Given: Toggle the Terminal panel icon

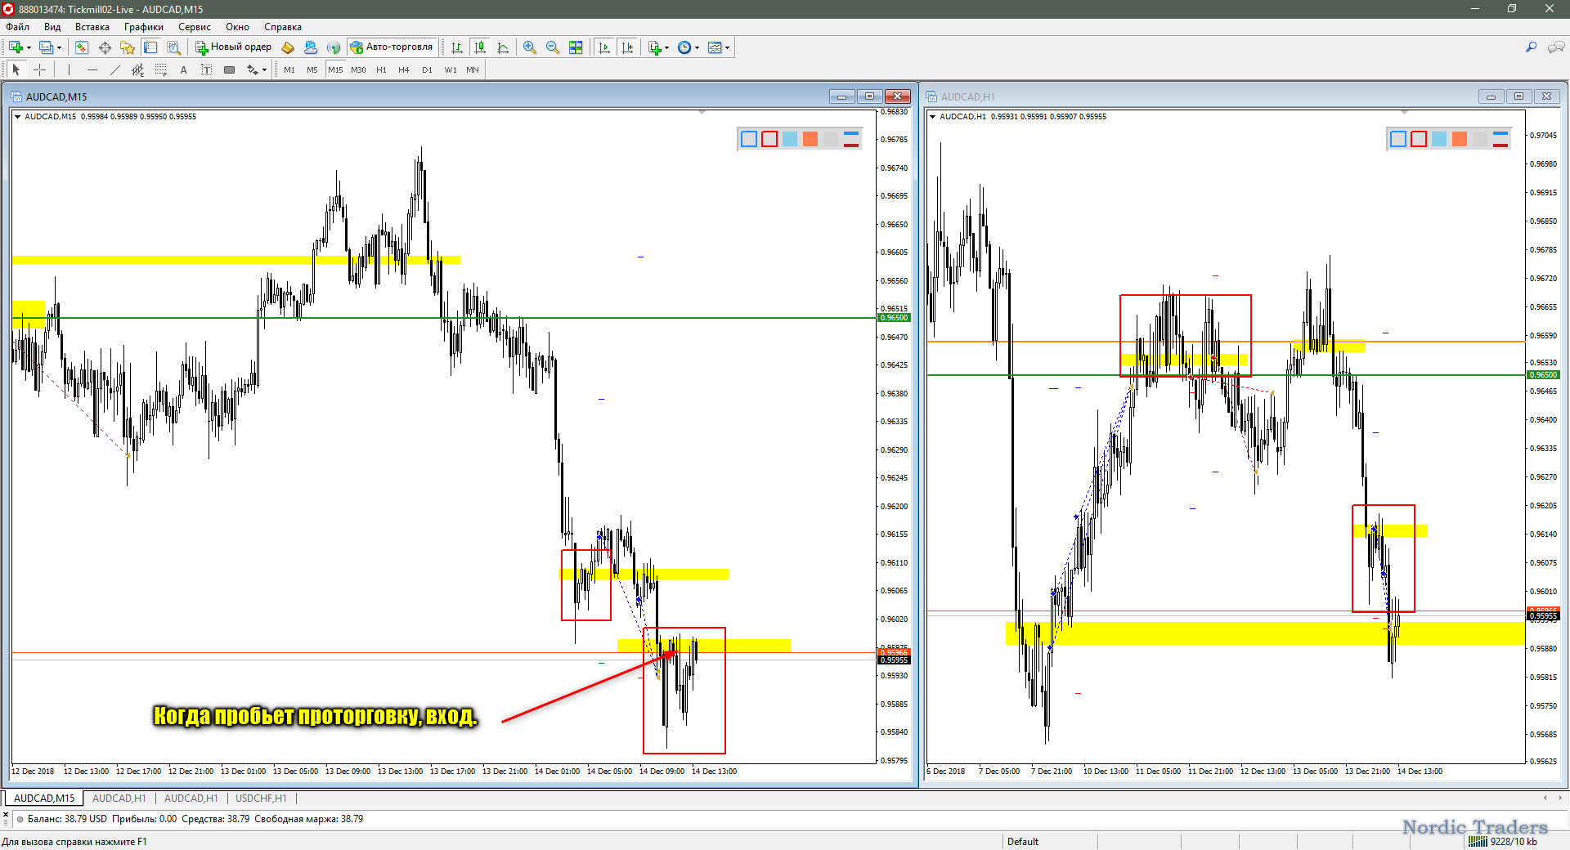Looking at the screenshot, I should 150,47.
